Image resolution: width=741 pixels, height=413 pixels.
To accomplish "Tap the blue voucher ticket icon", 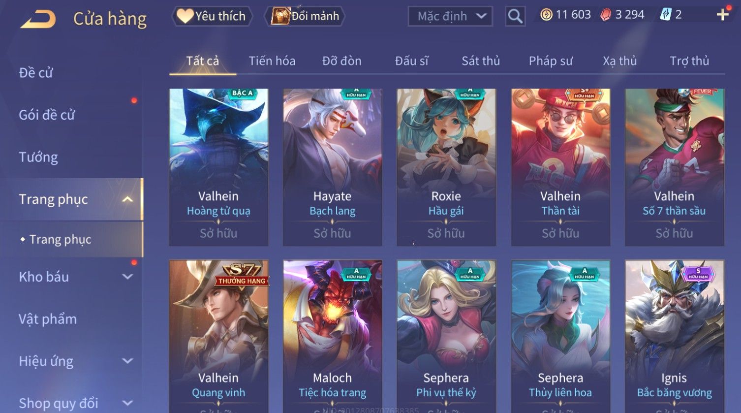I will coord(665,15).
